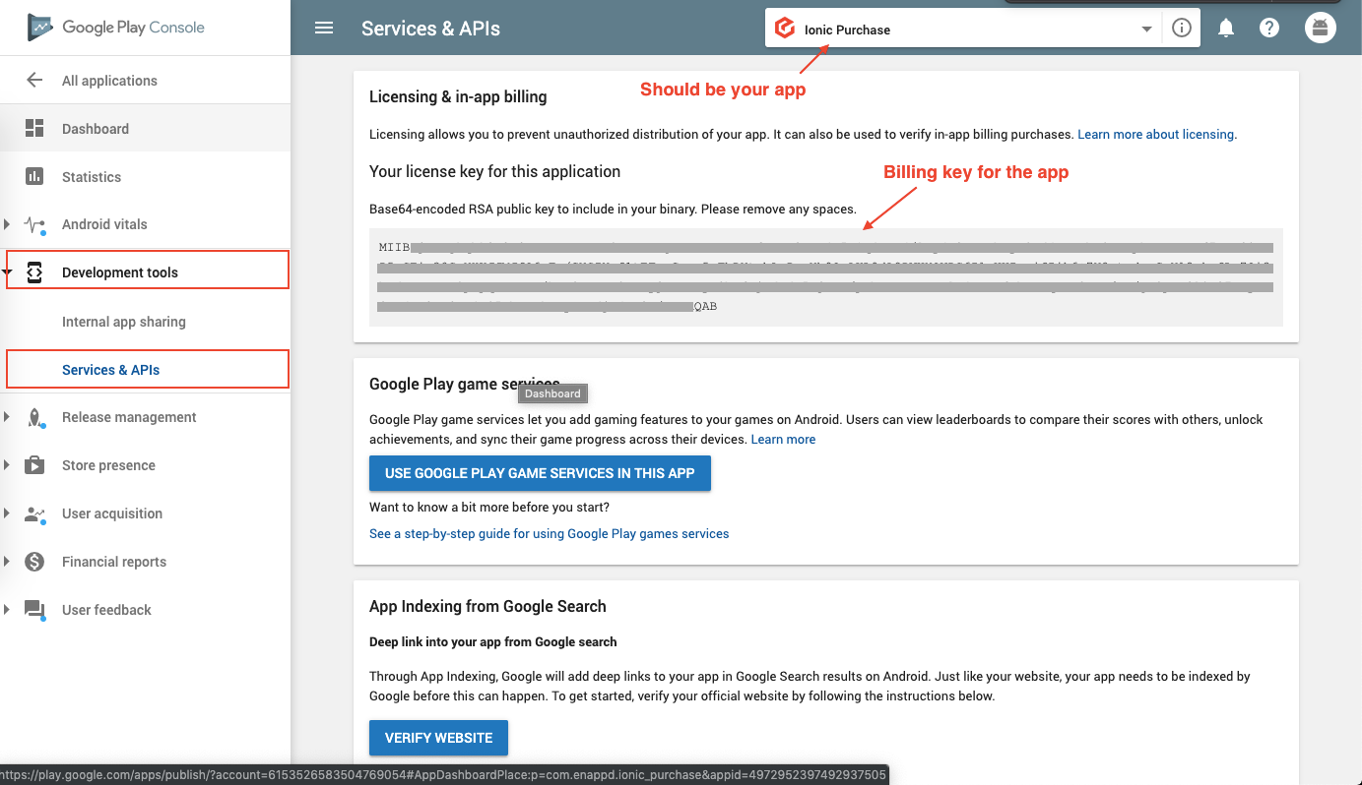Click the Dashboard grid icon
1362x785 pixels.
pyautogui.click(x=34, y=129)
